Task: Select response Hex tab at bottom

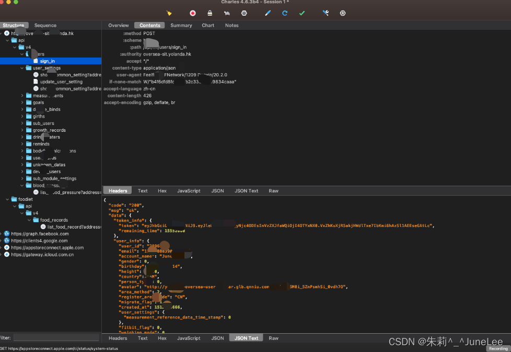Action: 162,338
